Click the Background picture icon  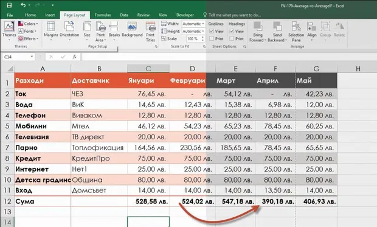pyautogui.click(x=132, y=26)
